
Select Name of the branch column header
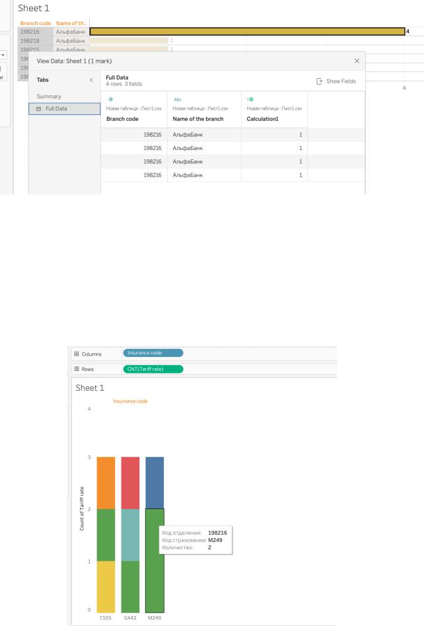tap(198, 119)
